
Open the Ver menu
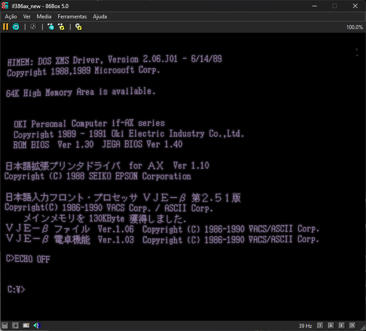tap(27, 17)
